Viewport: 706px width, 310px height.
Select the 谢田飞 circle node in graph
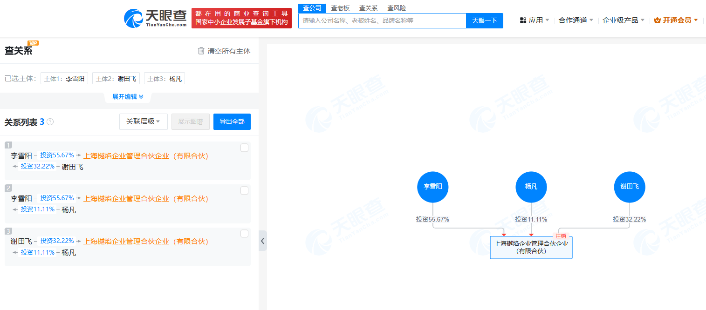629,187
